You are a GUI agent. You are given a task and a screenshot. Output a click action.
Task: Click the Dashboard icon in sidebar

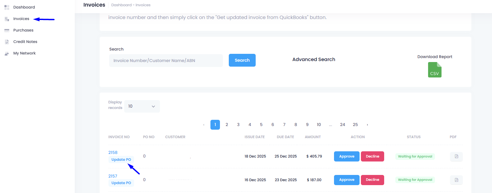tap(7, 7)
